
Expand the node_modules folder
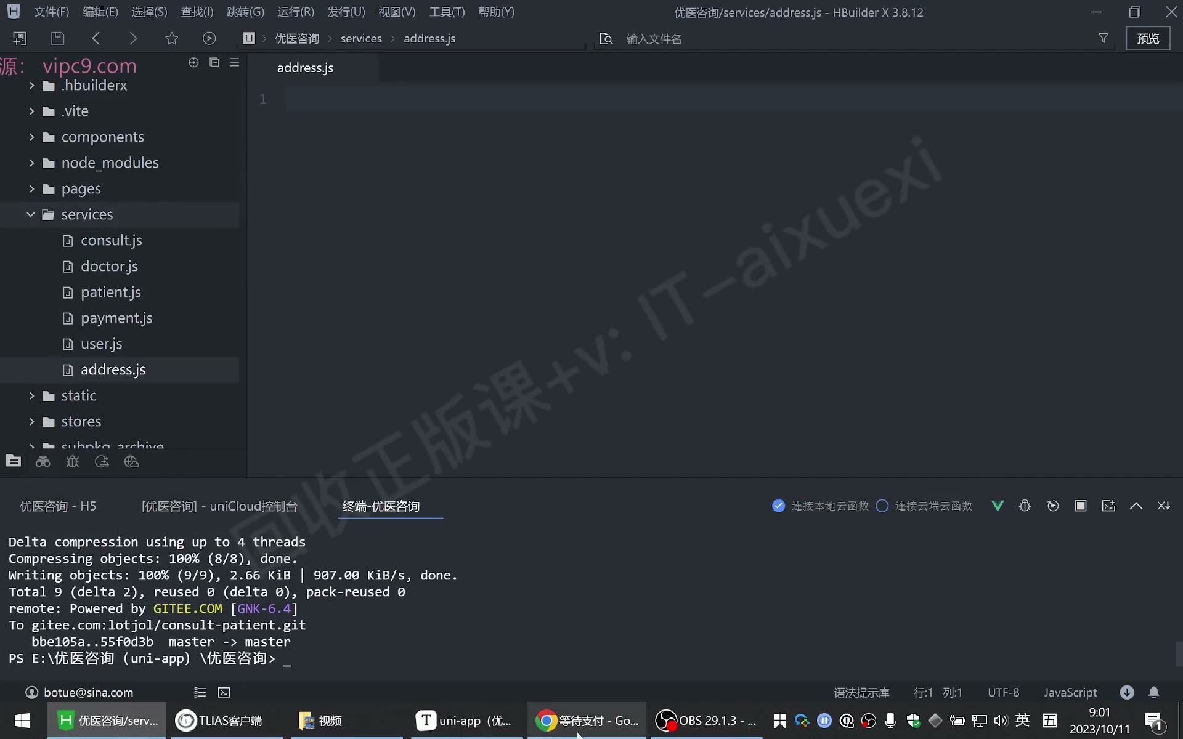click(x=31, y=163)
